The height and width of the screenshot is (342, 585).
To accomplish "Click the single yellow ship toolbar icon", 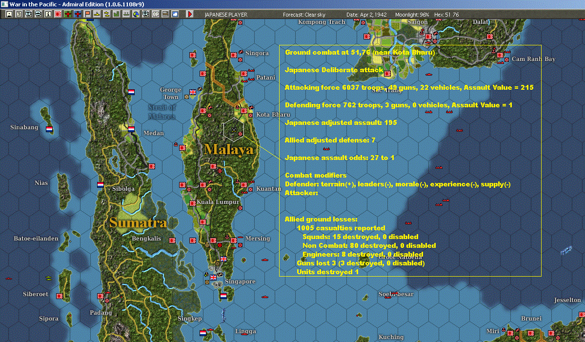I will 97,14.
